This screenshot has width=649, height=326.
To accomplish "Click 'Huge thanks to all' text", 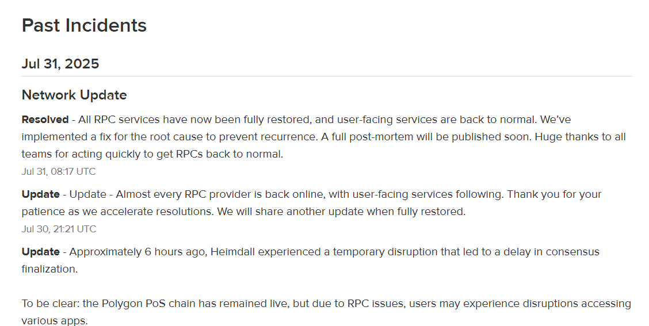I will pos(580,137).
